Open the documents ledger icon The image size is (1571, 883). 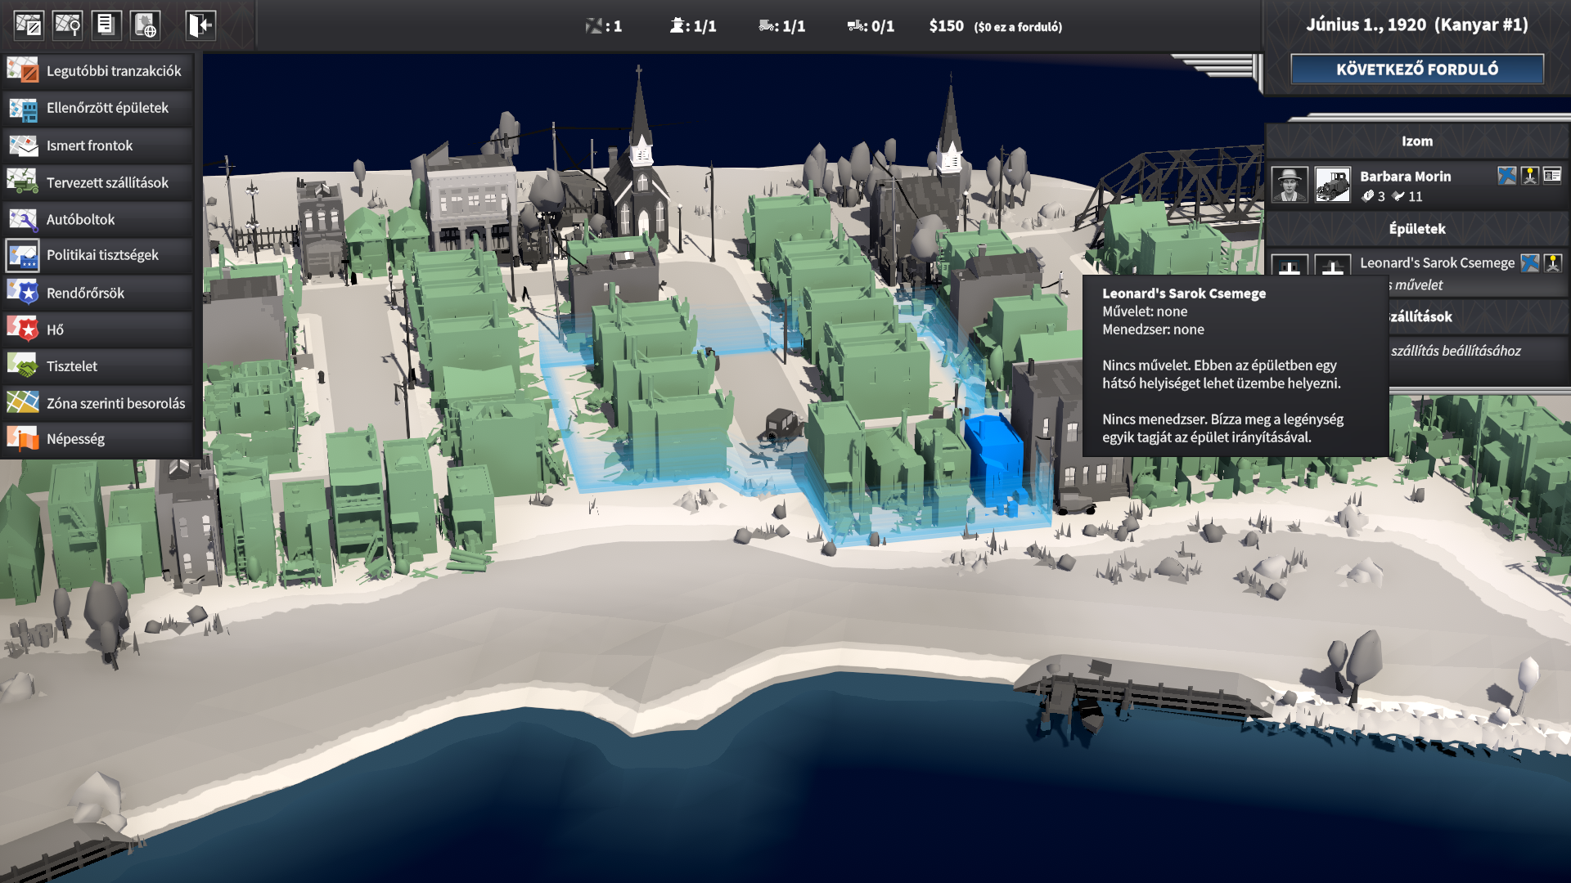click(106, 25)
